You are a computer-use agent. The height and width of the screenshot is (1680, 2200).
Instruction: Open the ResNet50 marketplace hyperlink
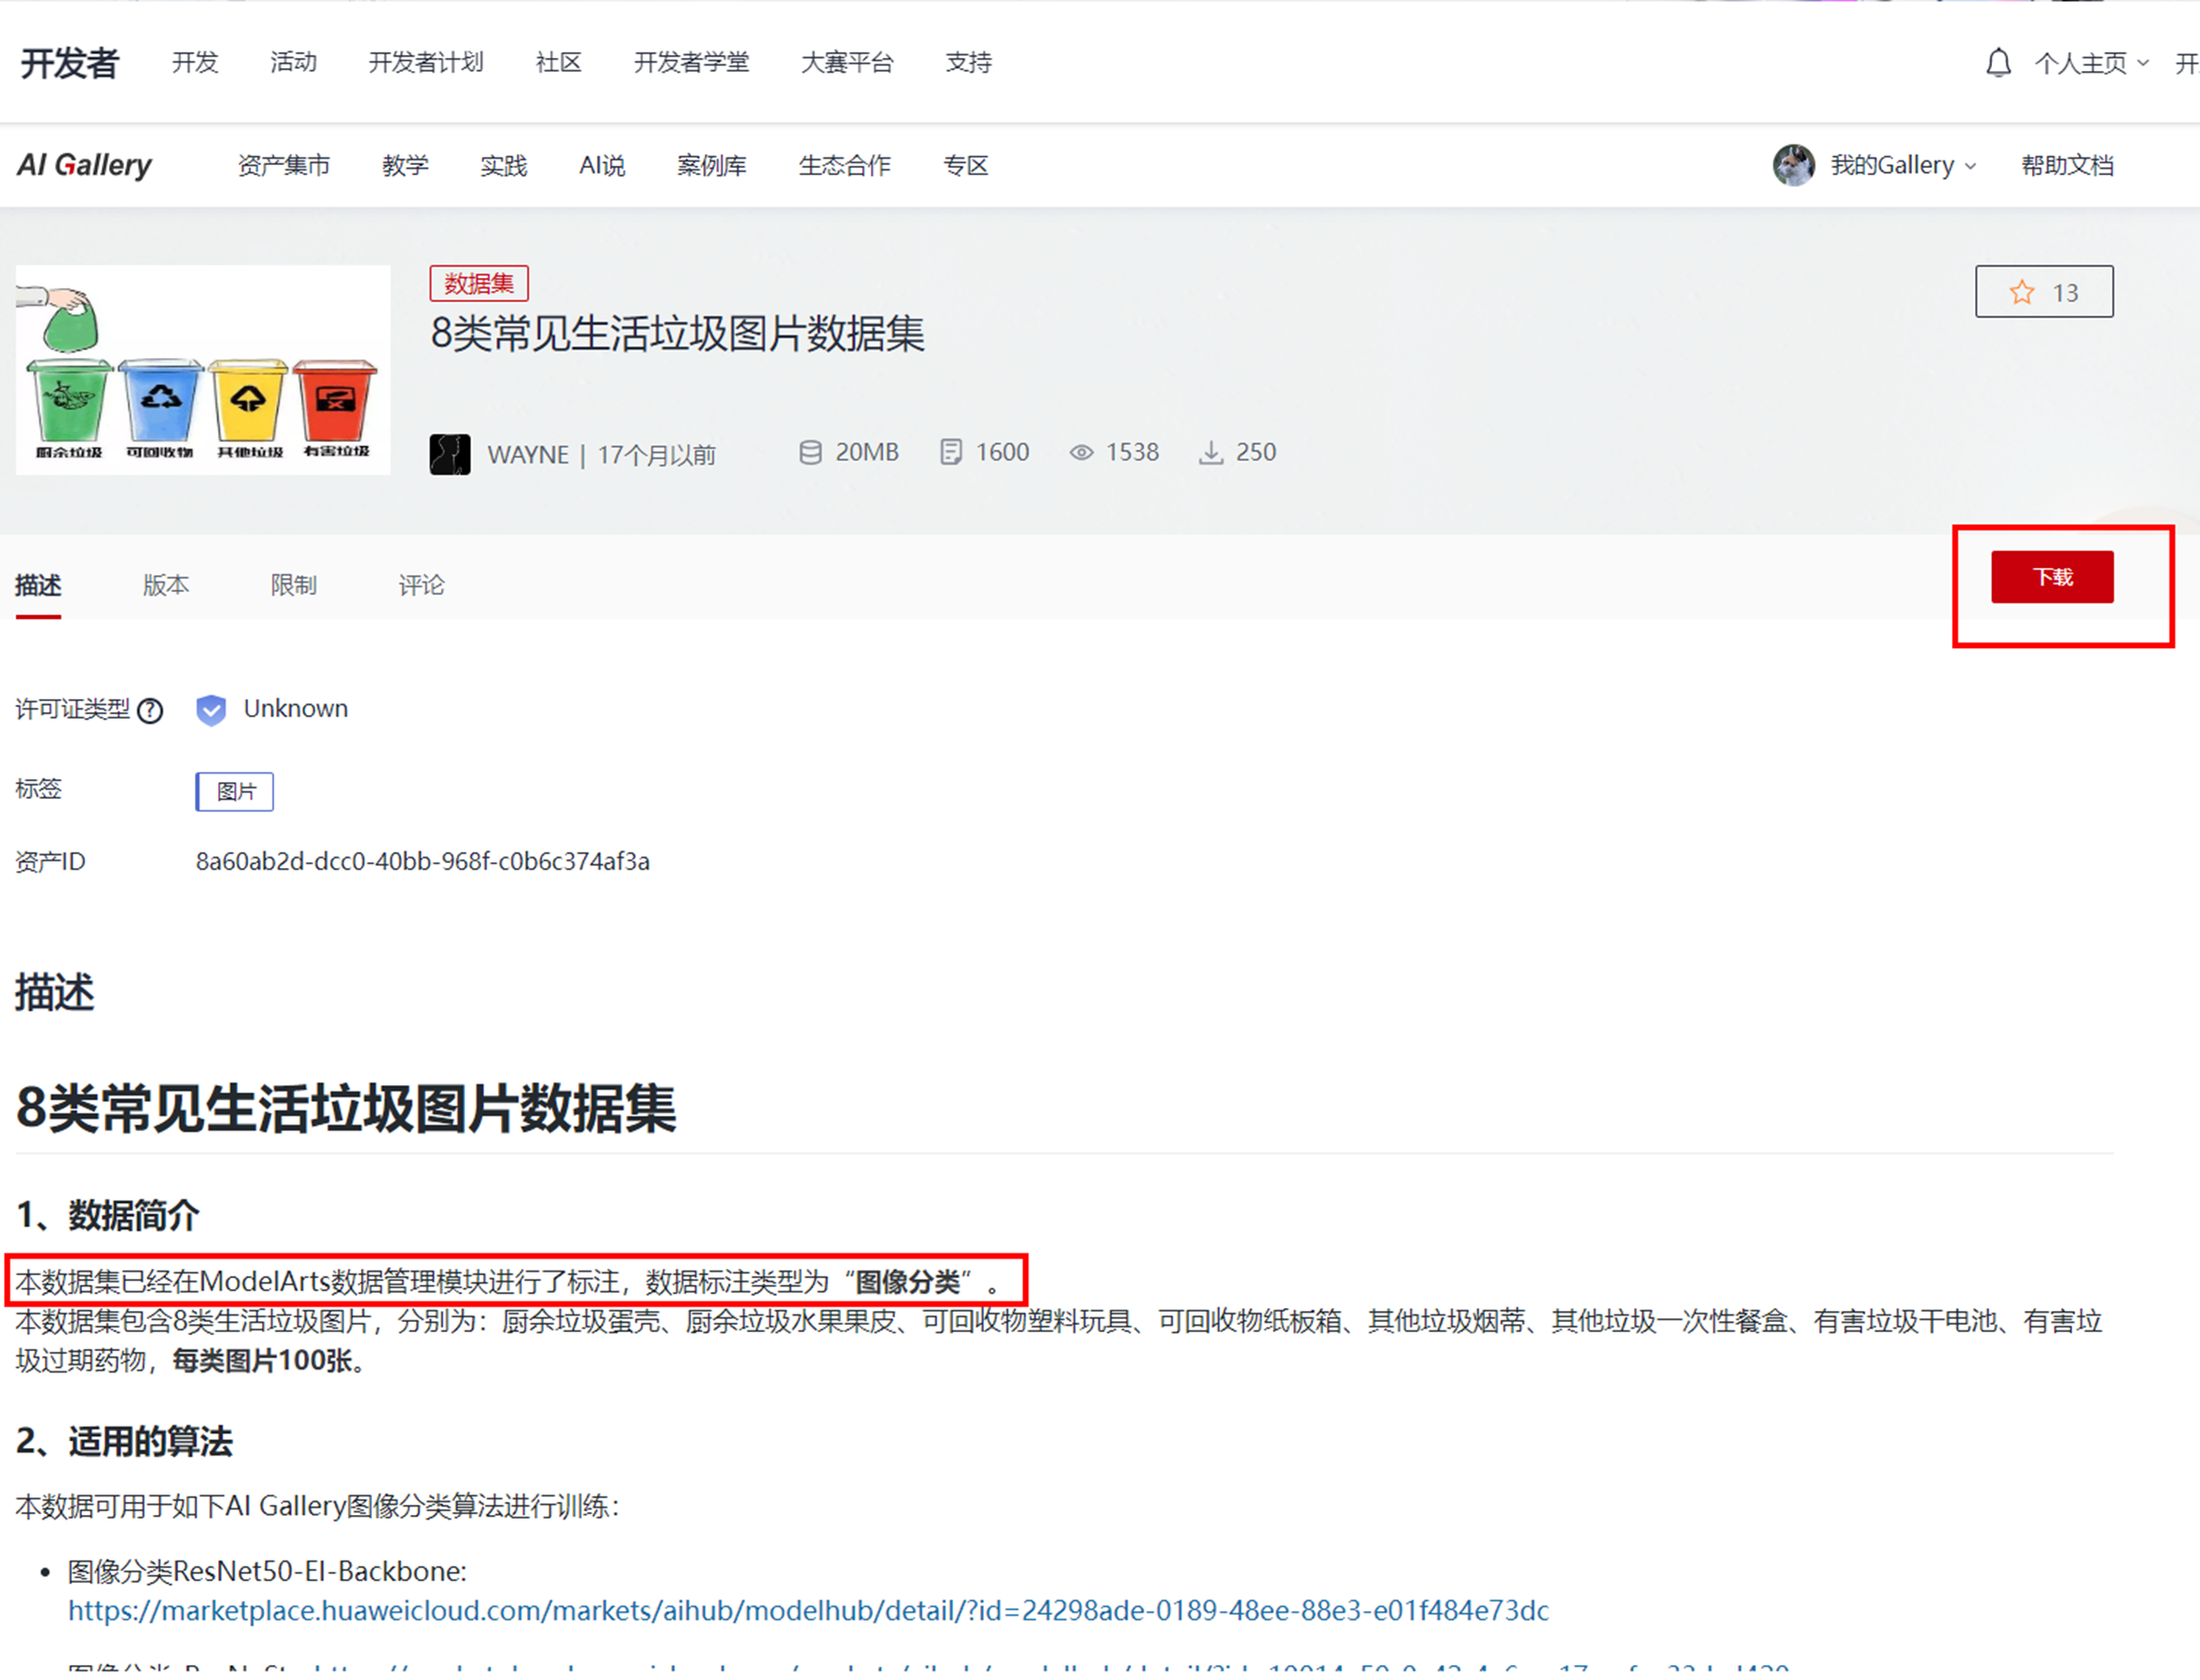tap(808, 1610)
